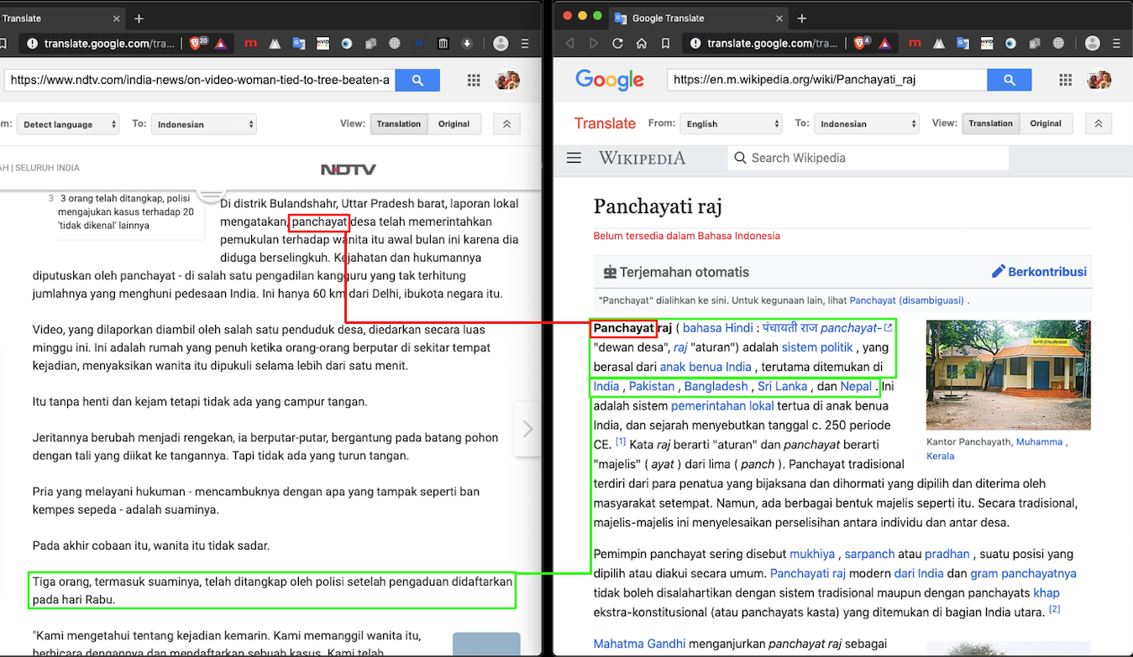Click Brave shield icon in right address bar
Viewport: 1133px width, 657px height.
coord(861,44)
